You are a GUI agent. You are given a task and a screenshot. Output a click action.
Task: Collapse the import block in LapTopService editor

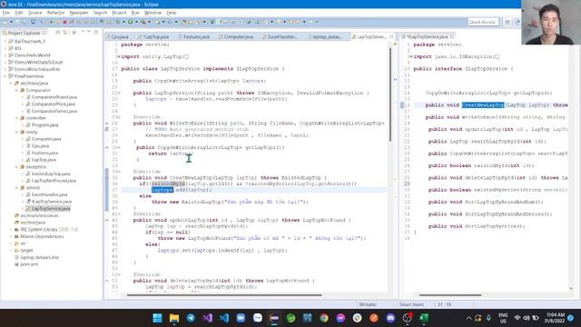point(118,56)
